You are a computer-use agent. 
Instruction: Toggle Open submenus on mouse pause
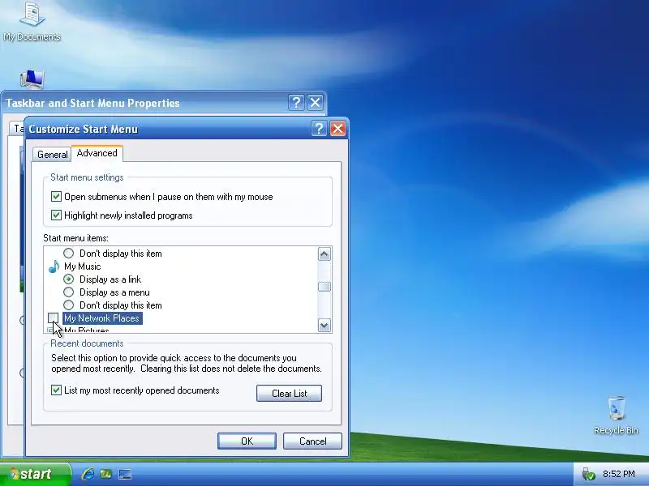tap(56, 197)
